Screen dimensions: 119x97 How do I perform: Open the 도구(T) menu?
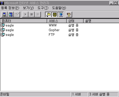43,8
